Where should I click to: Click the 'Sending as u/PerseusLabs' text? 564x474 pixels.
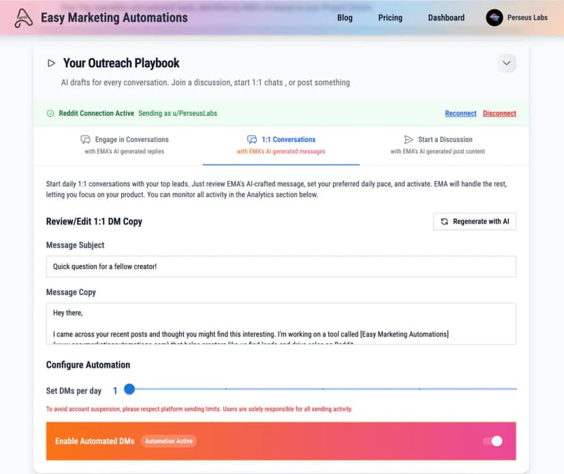point(177,113)
